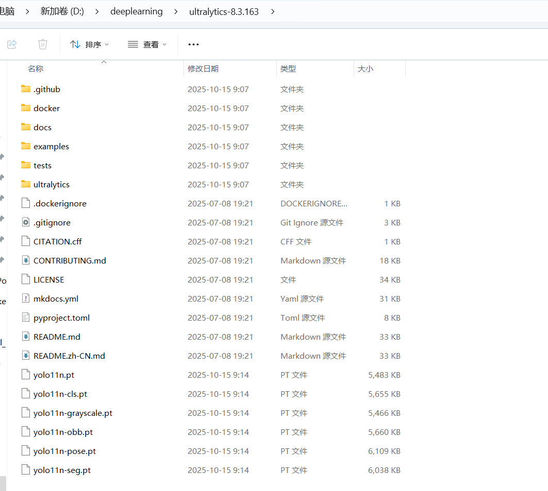The height and width of the screenshot is (491, 548).
Task: Select the examples folder icon
Action: pyautogui.click(x=25, y=146)
